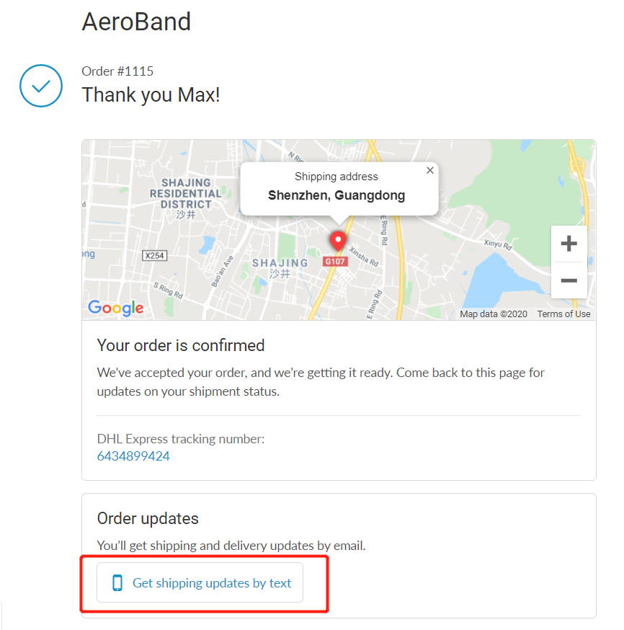
Task: Click the order confirmed checkmark icon
Action: [41, 86]
